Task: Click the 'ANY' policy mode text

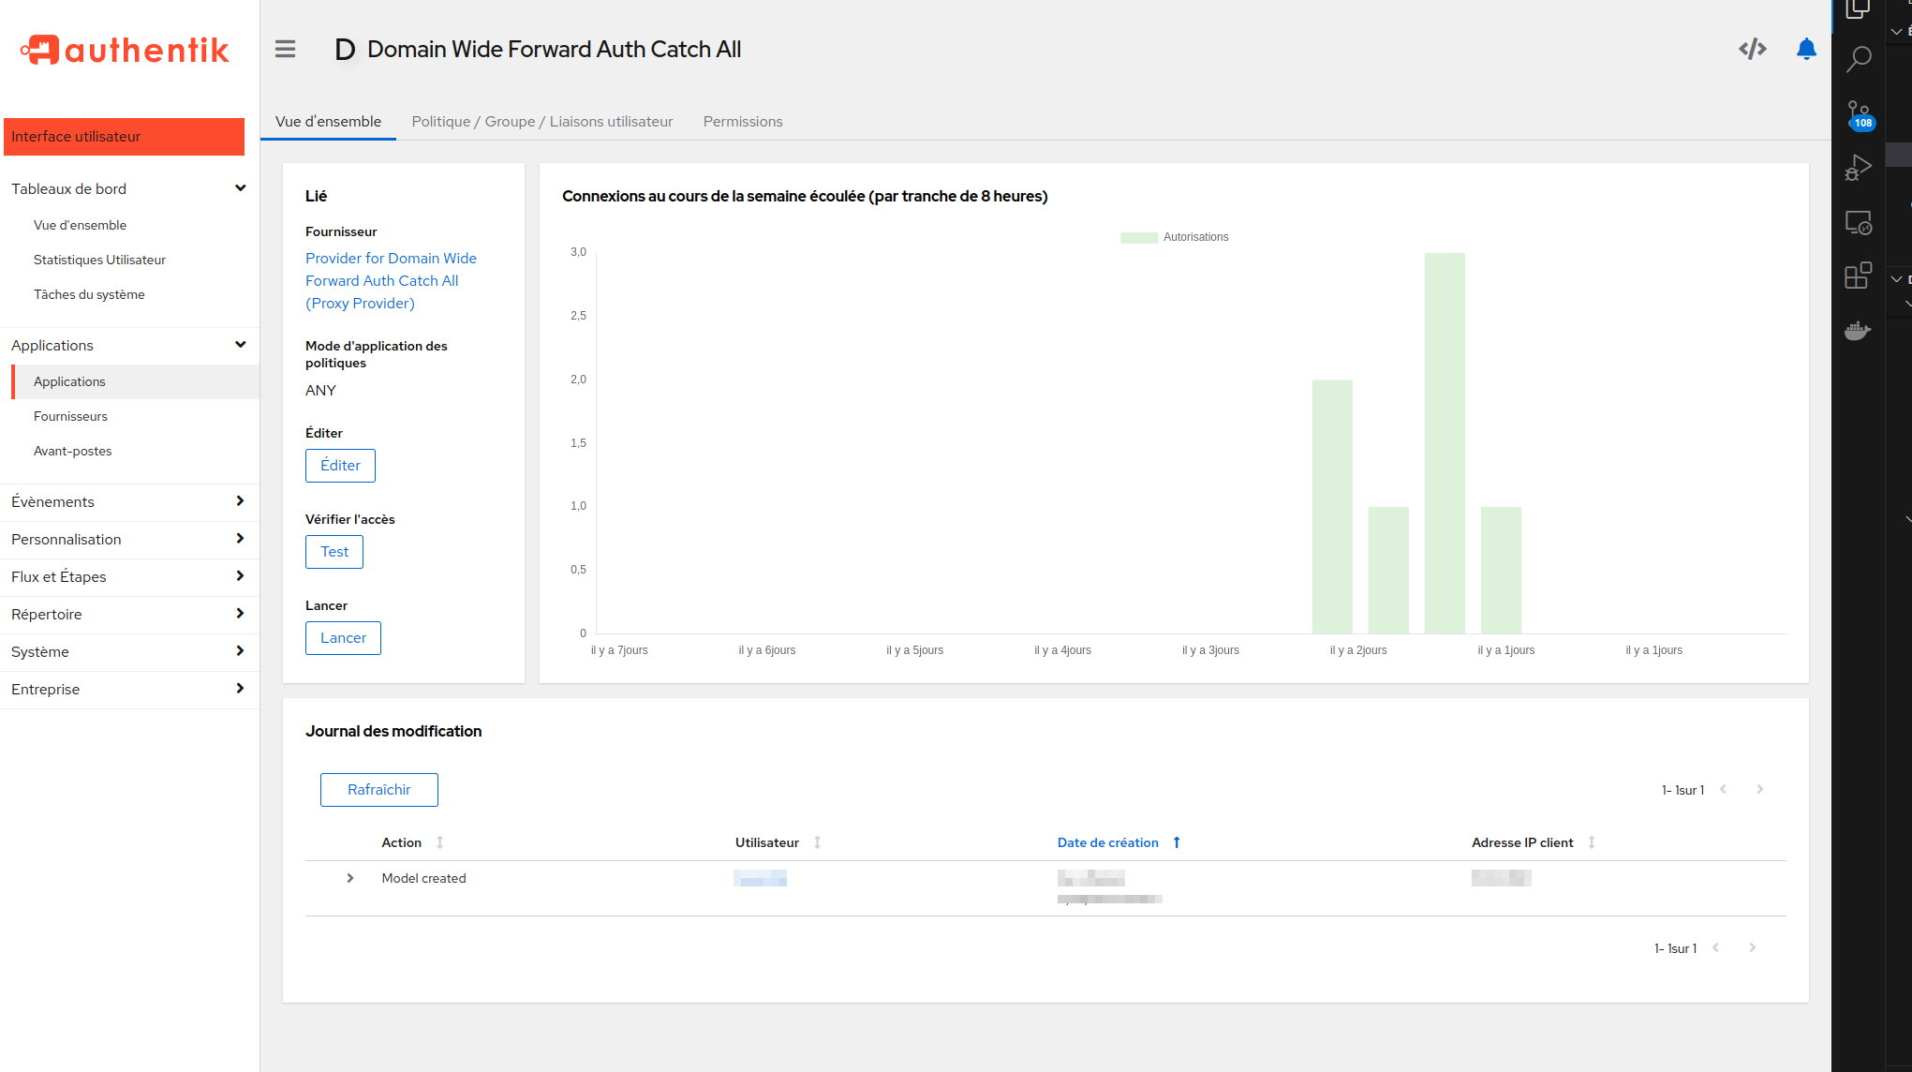Action: tap(320, 390)
